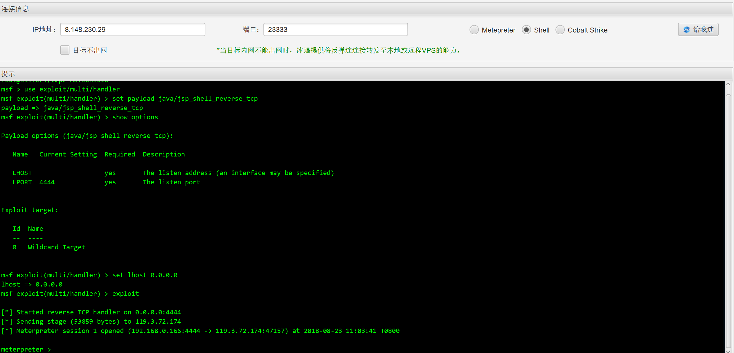
Task: Enable the 目标不出网 checkbox
Action: pos(65,50)
